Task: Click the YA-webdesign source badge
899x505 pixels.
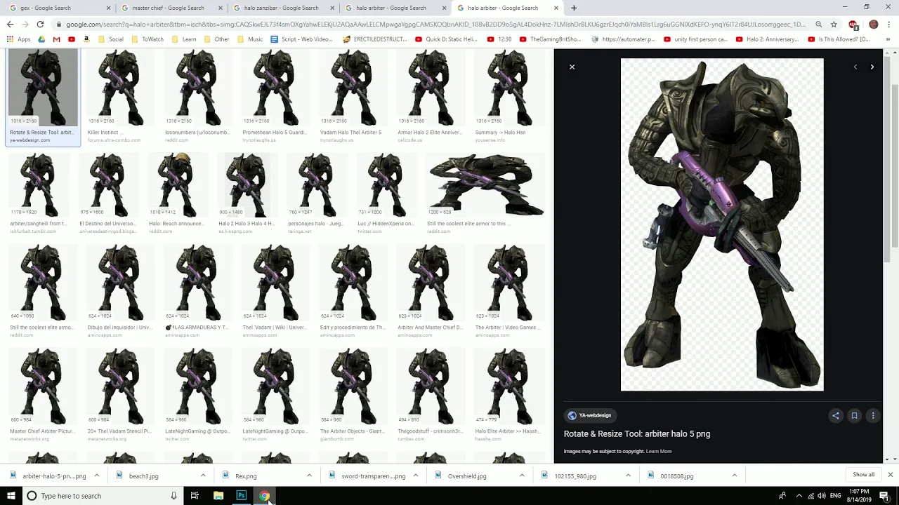Action: pos(589,415)
